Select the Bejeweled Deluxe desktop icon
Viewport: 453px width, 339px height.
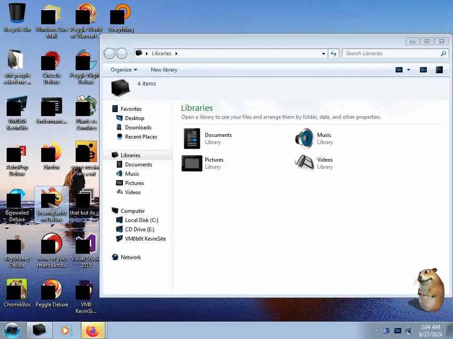pos(17,205)
